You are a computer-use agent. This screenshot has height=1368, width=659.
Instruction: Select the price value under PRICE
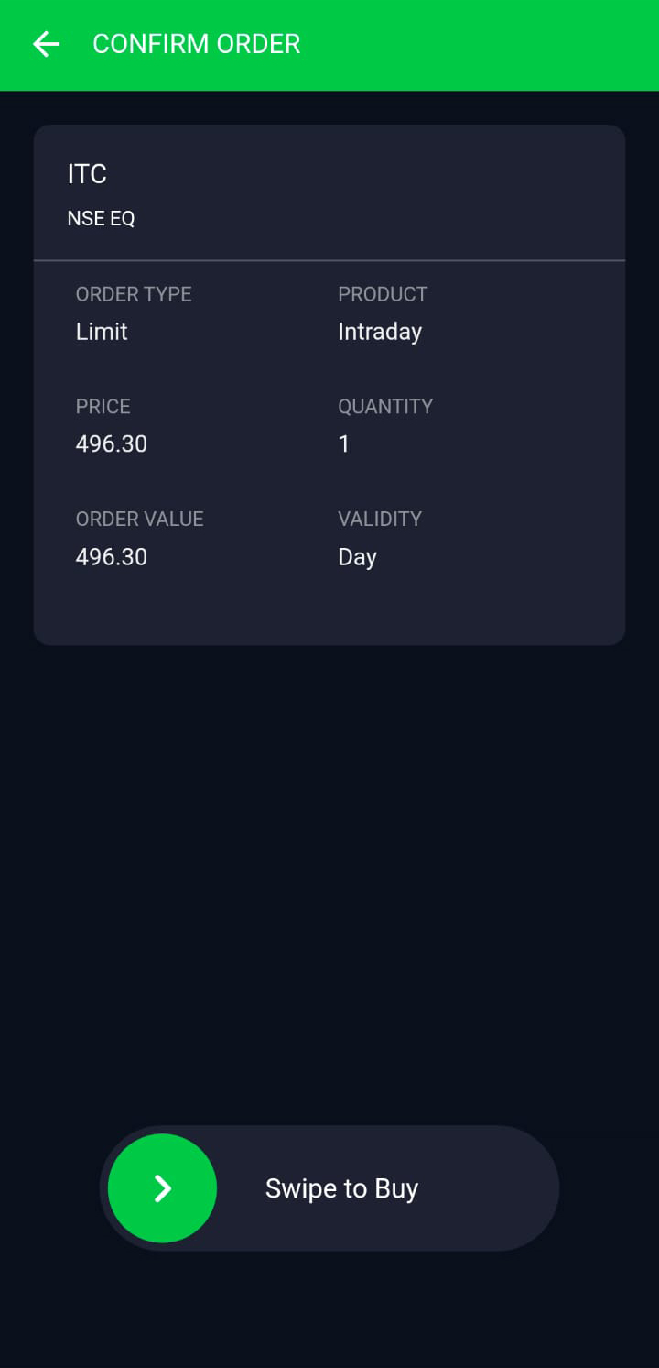tap(112, 444)
